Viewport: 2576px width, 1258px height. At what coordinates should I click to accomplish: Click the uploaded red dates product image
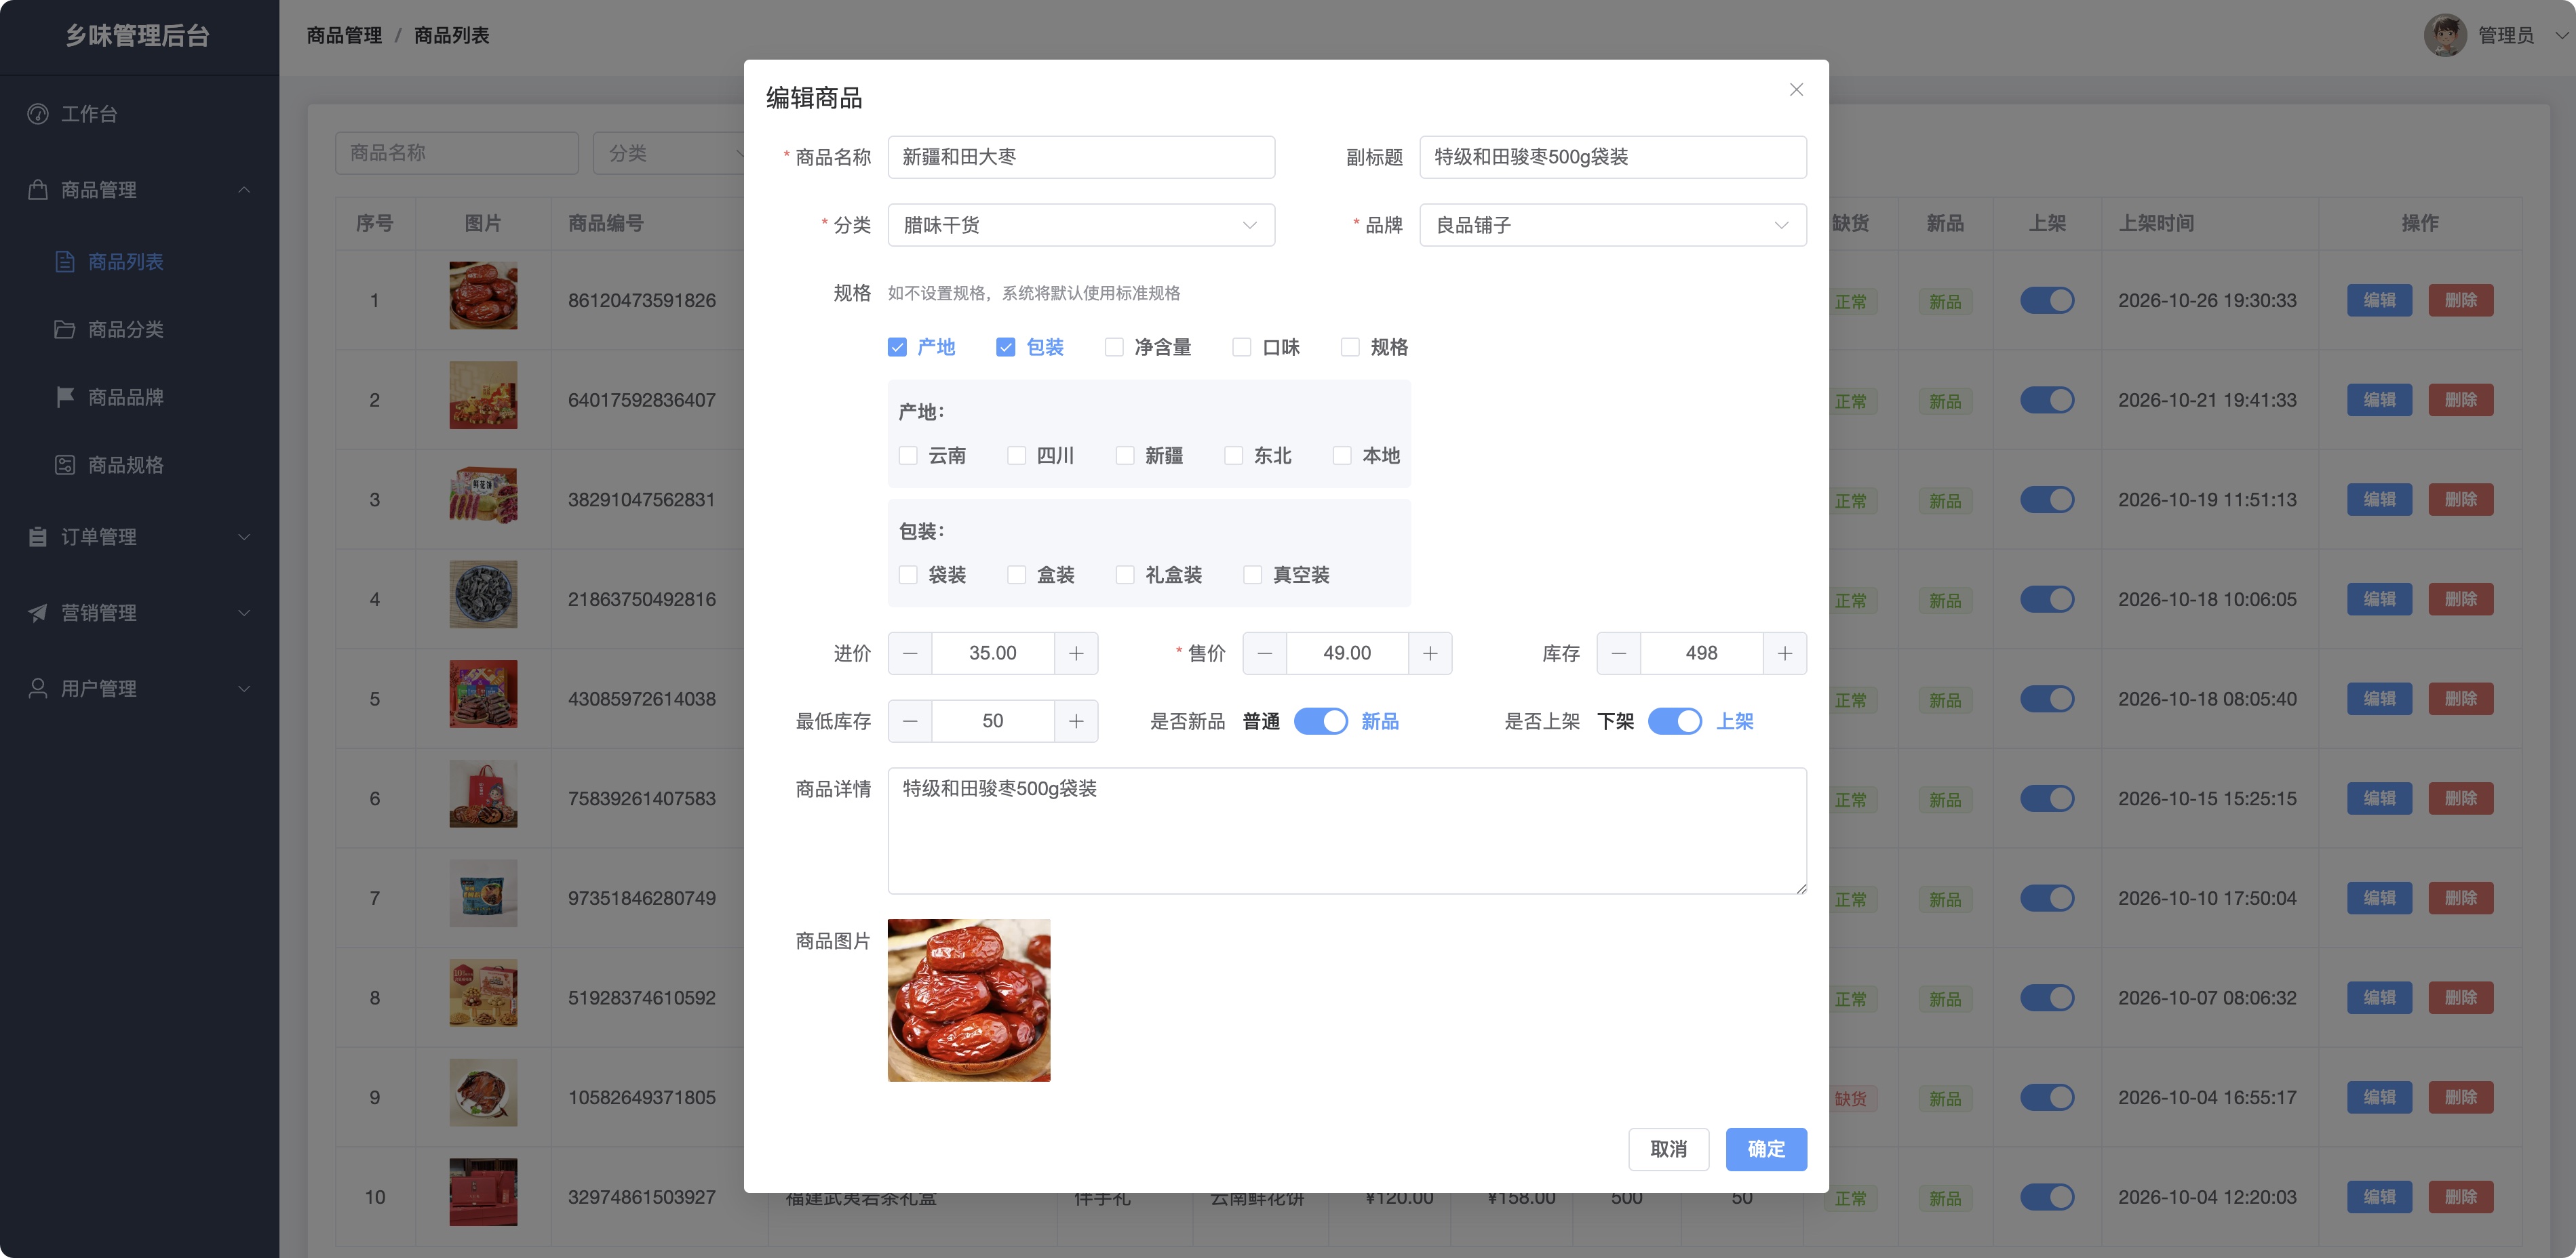pos(969,1000)
